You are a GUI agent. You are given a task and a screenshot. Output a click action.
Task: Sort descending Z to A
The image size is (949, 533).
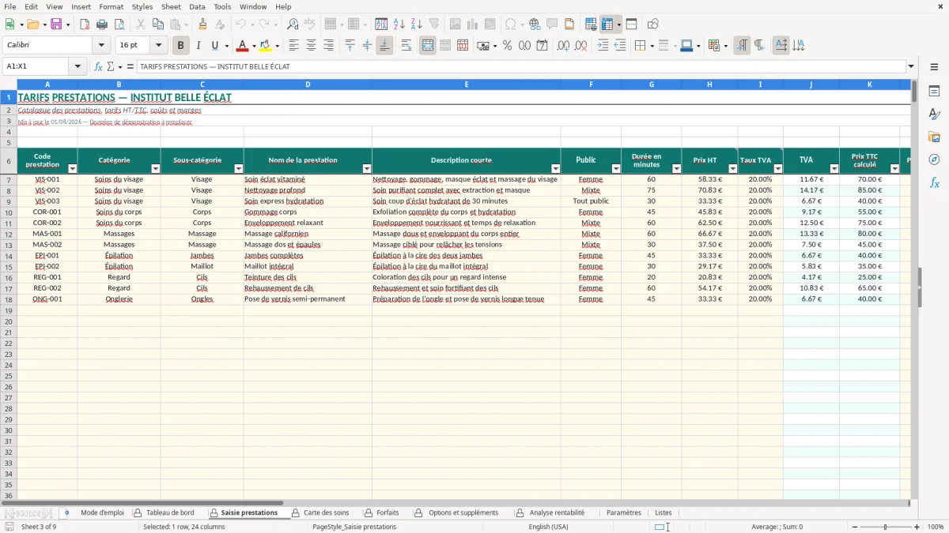coord(417,24)
